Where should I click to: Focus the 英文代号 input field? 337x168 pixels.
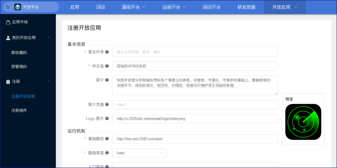[x=195, y=52]
